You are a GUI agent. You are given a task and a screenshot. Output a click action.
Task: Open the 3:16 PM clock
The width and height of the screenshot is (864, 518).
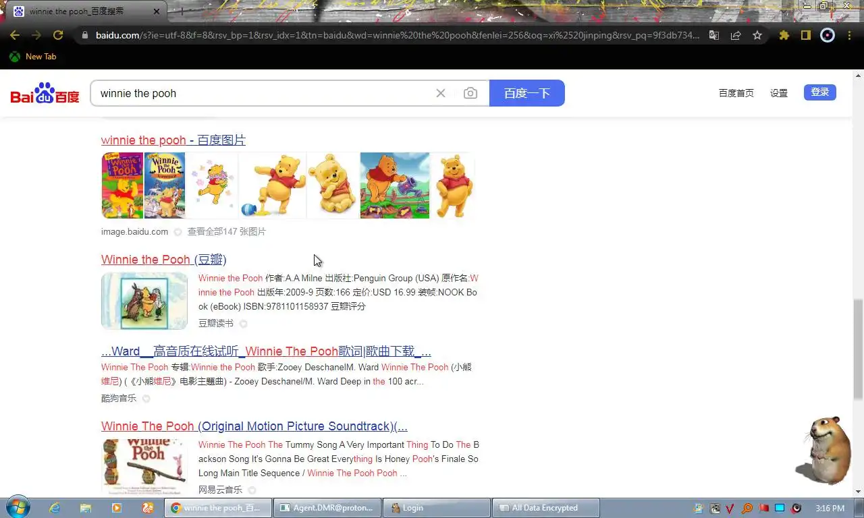(830, 508)
